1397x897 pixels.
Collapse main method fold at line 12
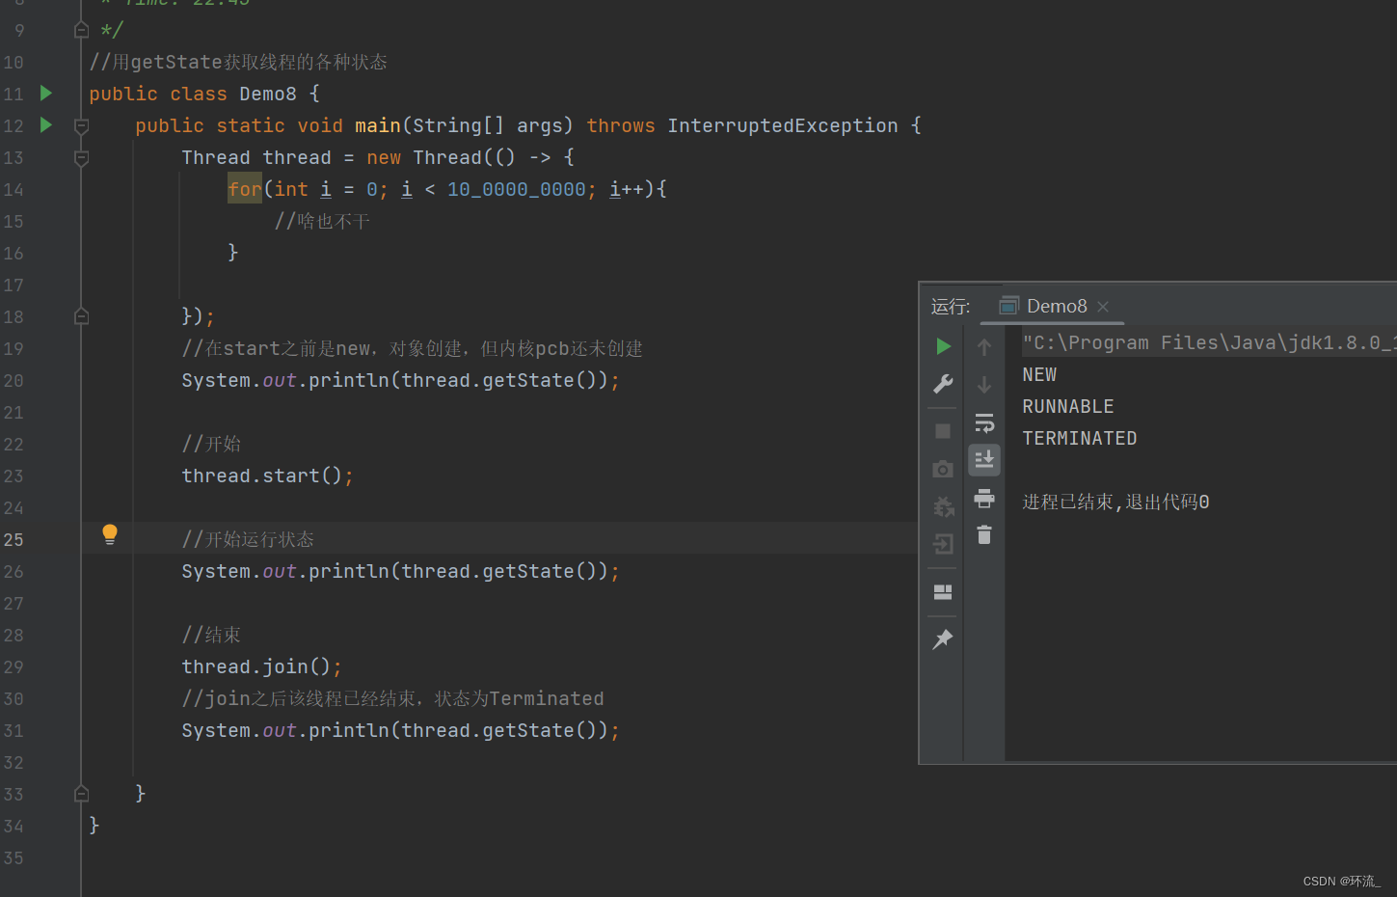(x=81, y=124)
